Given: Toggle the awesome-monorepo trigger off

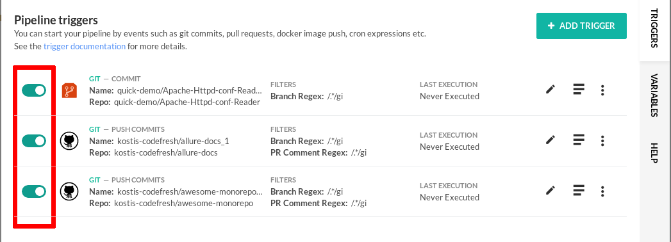Looking at the screenshot, I should pos(34,191).
